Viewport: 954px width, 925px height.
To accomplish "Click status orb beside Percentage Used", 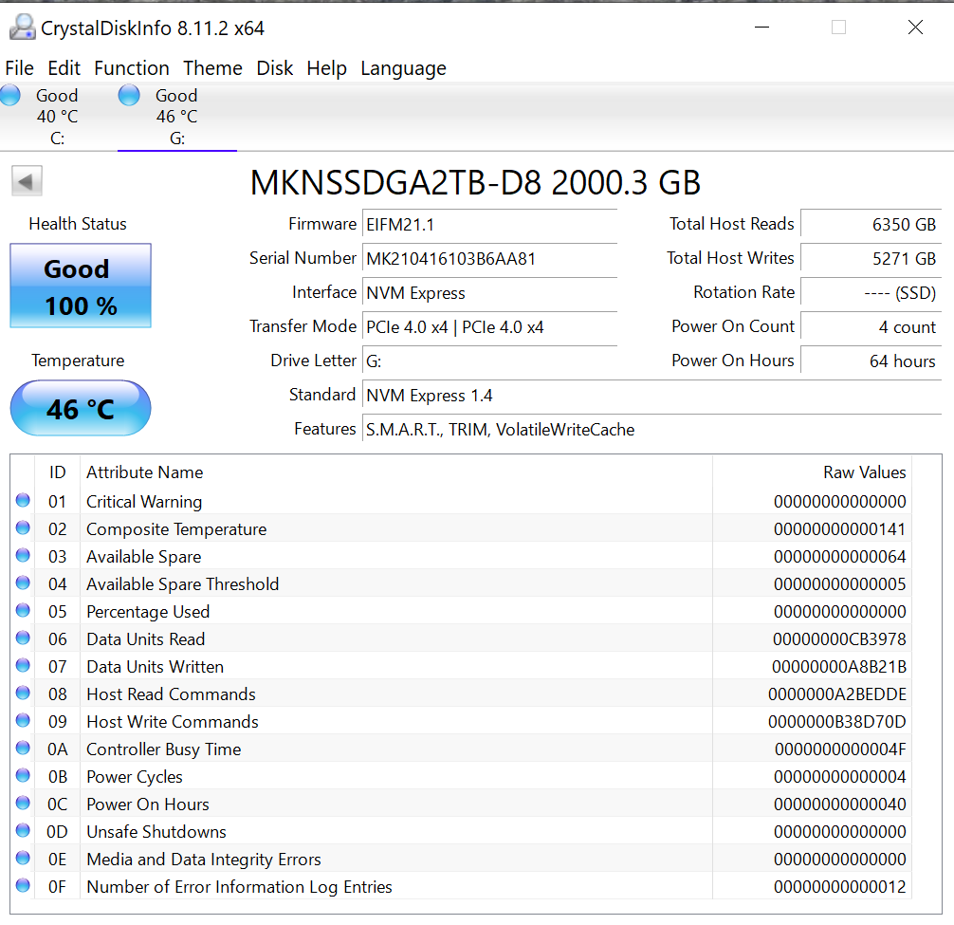I will pyautogui.click(x=23, y=611).
